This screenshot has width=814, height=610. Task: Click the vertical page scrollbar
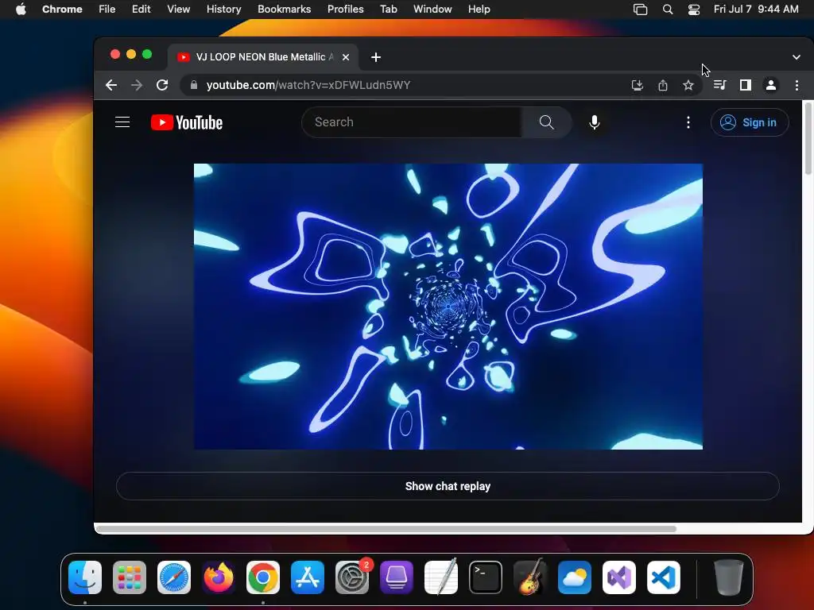[x=808, y=139]
